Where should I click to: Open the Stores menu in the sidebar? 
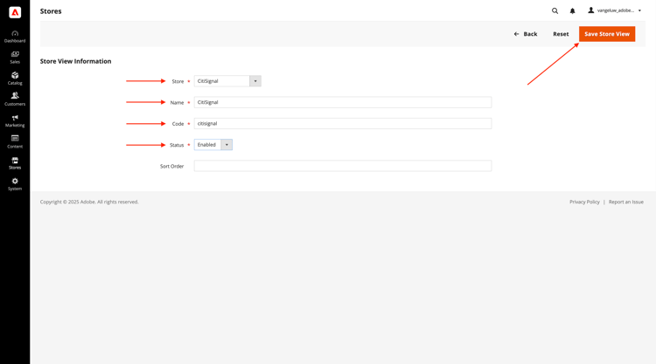coord(15,163)
